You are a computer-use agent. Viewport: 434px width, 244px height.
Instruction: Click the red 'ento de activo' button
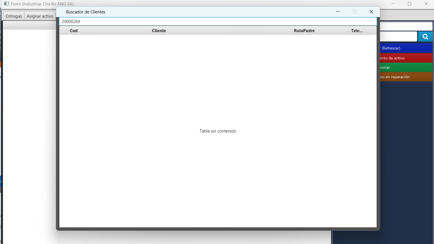pos(406,58)
